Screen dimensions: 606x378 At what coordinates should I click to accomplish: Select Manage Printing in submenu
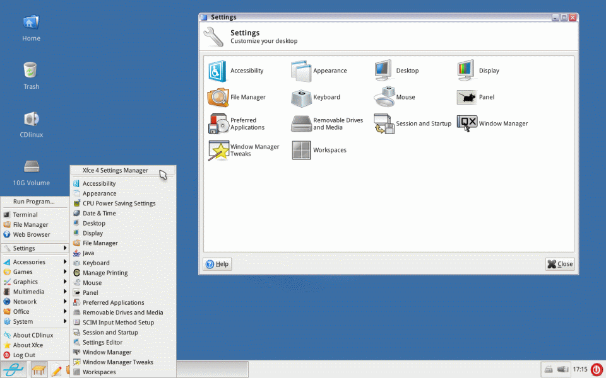[123, 273]
